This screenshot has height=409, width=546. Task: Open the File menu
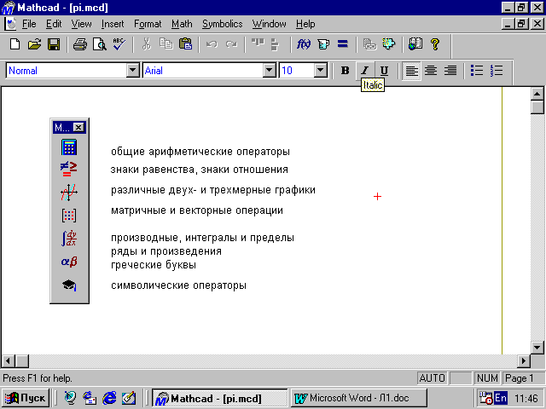(29, 24)
